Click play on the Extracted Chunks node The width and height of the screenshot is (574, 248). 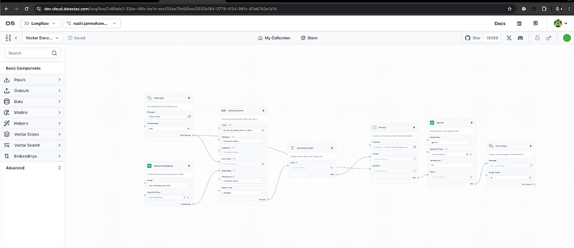[331, 148]
